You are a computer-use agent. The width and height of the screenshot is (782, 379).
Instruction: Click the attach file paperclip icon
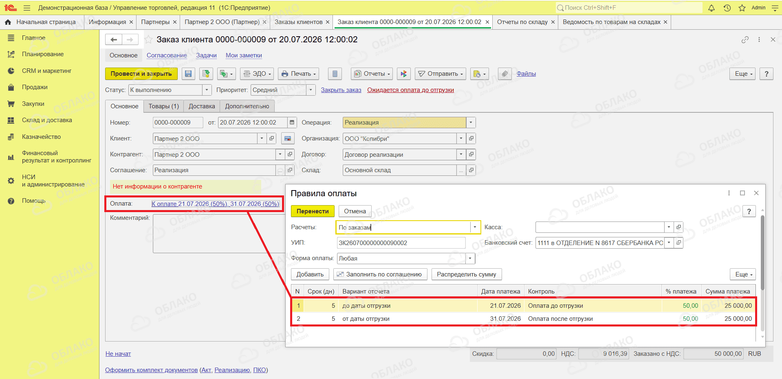pos(505,74)
